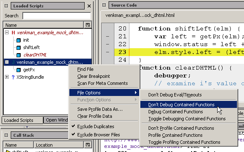Image resolution: width=244 pixels, height=152 pixels.
Task: Click the blue function icon beside init
Action: pos(19,40)
